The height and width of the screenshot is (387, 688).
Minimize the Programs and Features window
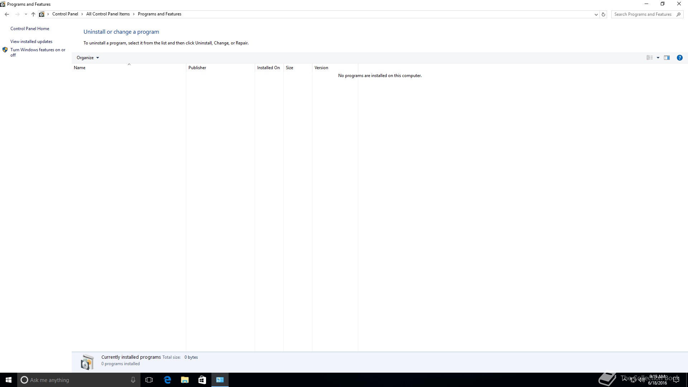[x=646, y=4]
